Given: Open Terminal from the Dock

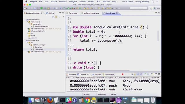Looking at the screenshot, I should (x=62, y=100).
